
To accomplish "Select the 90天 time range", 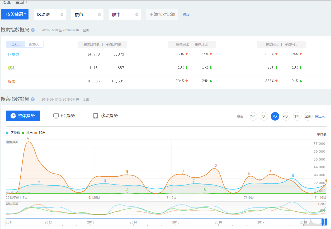I will [x=286, y=116].
